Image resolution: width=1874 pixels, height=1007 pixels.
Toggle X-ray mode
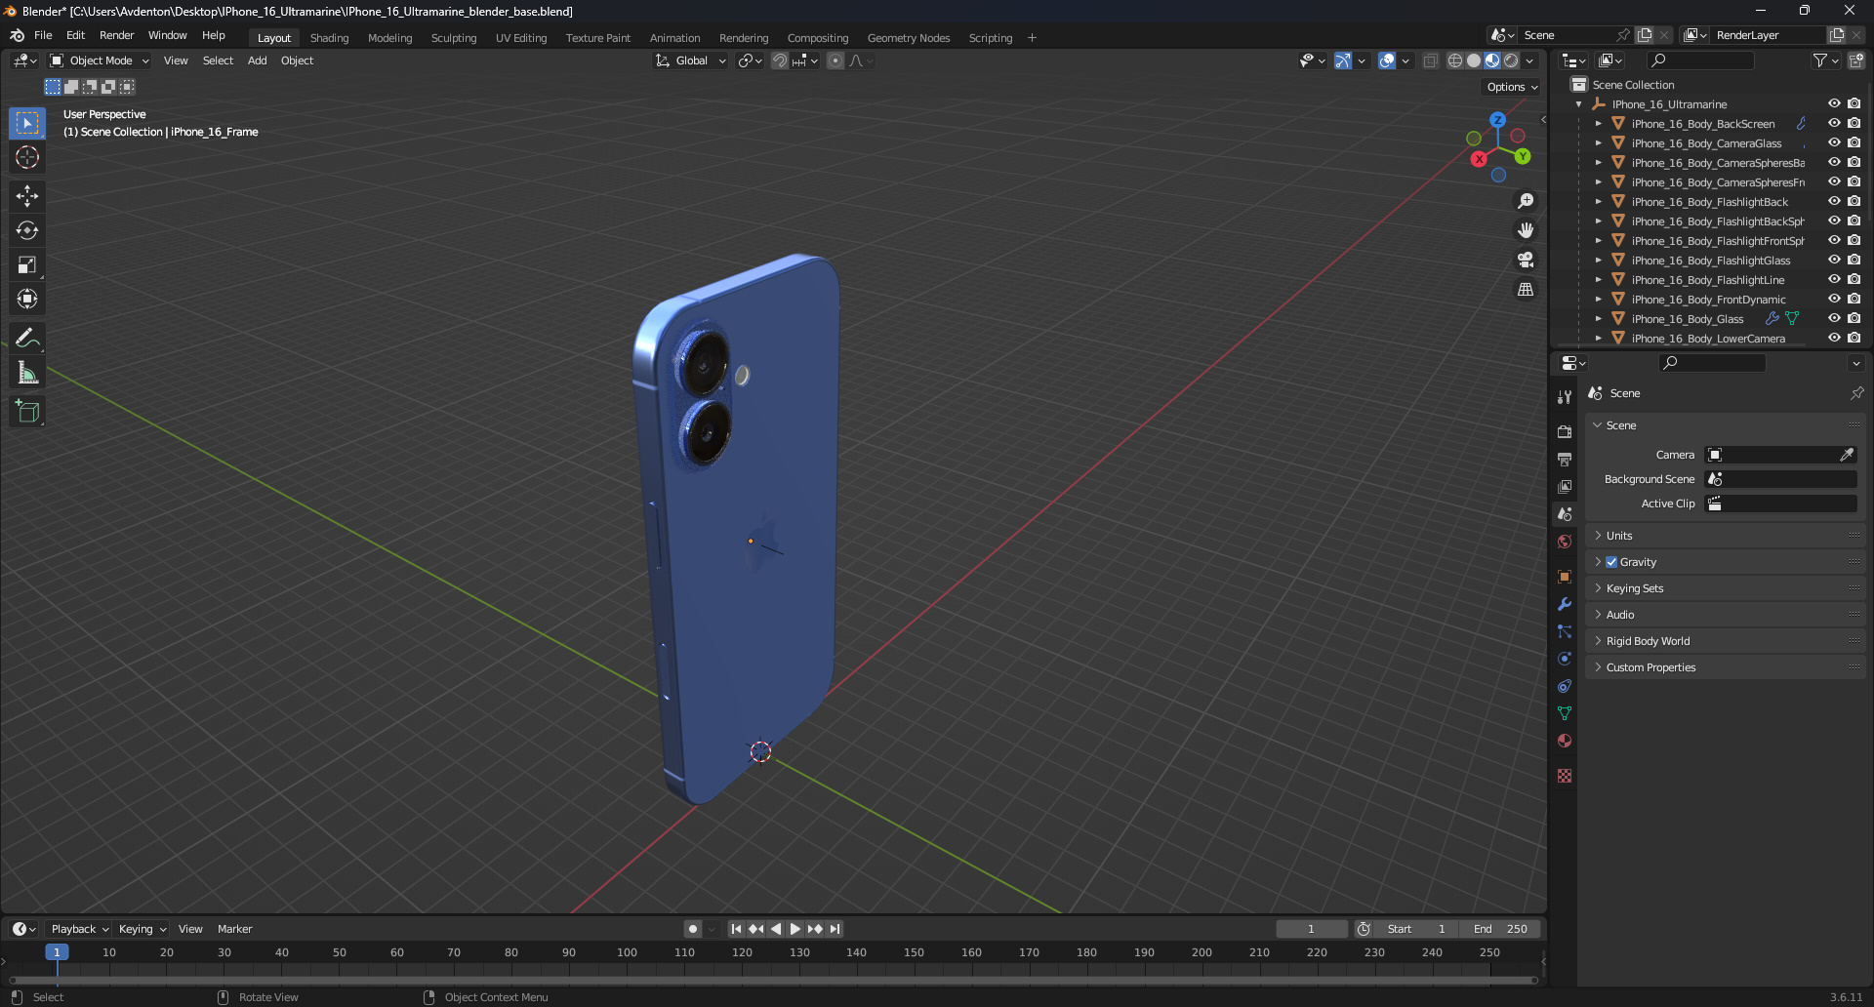pos(1430,60)
